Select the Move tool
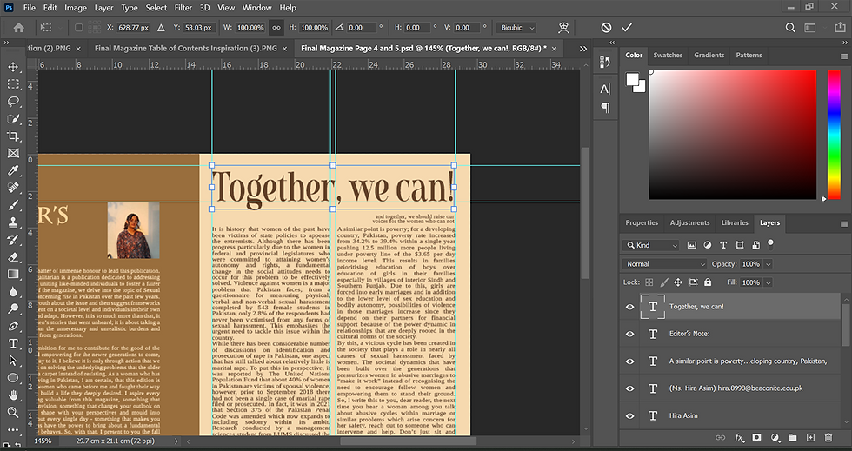Screen dimensions: 852x451 coord(13,67)
